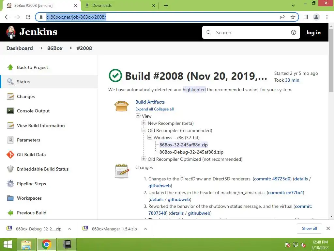Open the Windows Start button

(8, 244)
